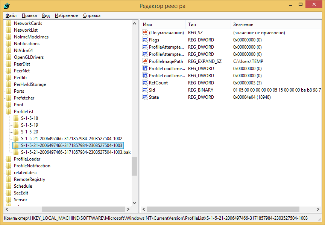The height and width of the screenshot is (225, 325).
Task: Click the folder icon next to ProfileList
Action: click(x=9, y=112)
